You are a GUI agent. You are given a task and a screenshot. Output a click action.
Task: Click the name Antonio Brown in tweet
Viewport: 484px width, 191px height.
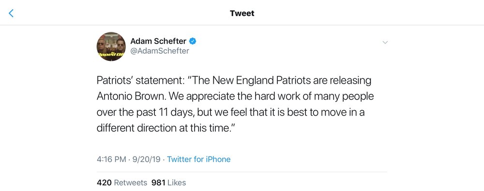132,96
